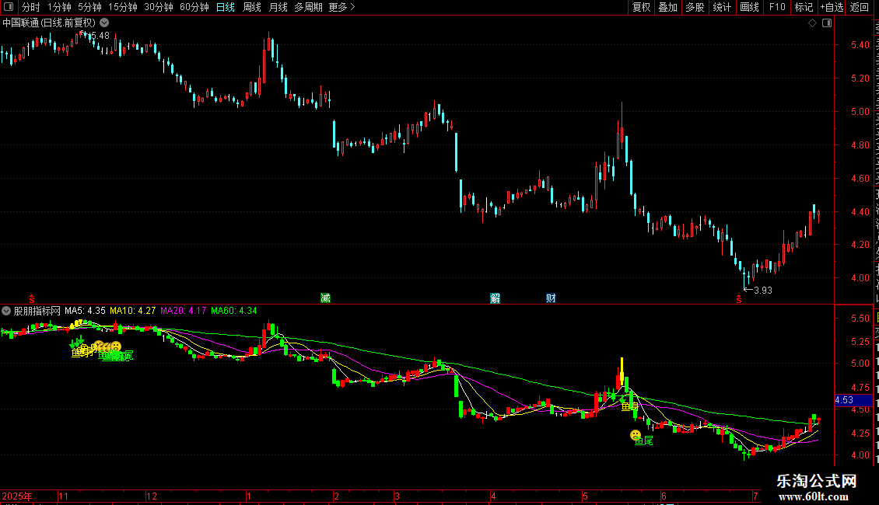Switch to 日线 daily chart
Image resolution: width=879 pixels, height=505 pixels.
(226, 7)
